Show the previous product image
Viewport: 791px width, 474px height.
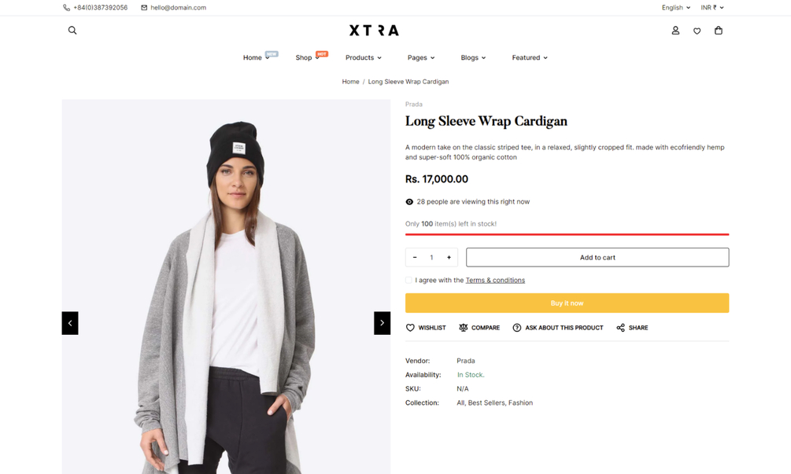pyautogui.click(x=70, y=323)
